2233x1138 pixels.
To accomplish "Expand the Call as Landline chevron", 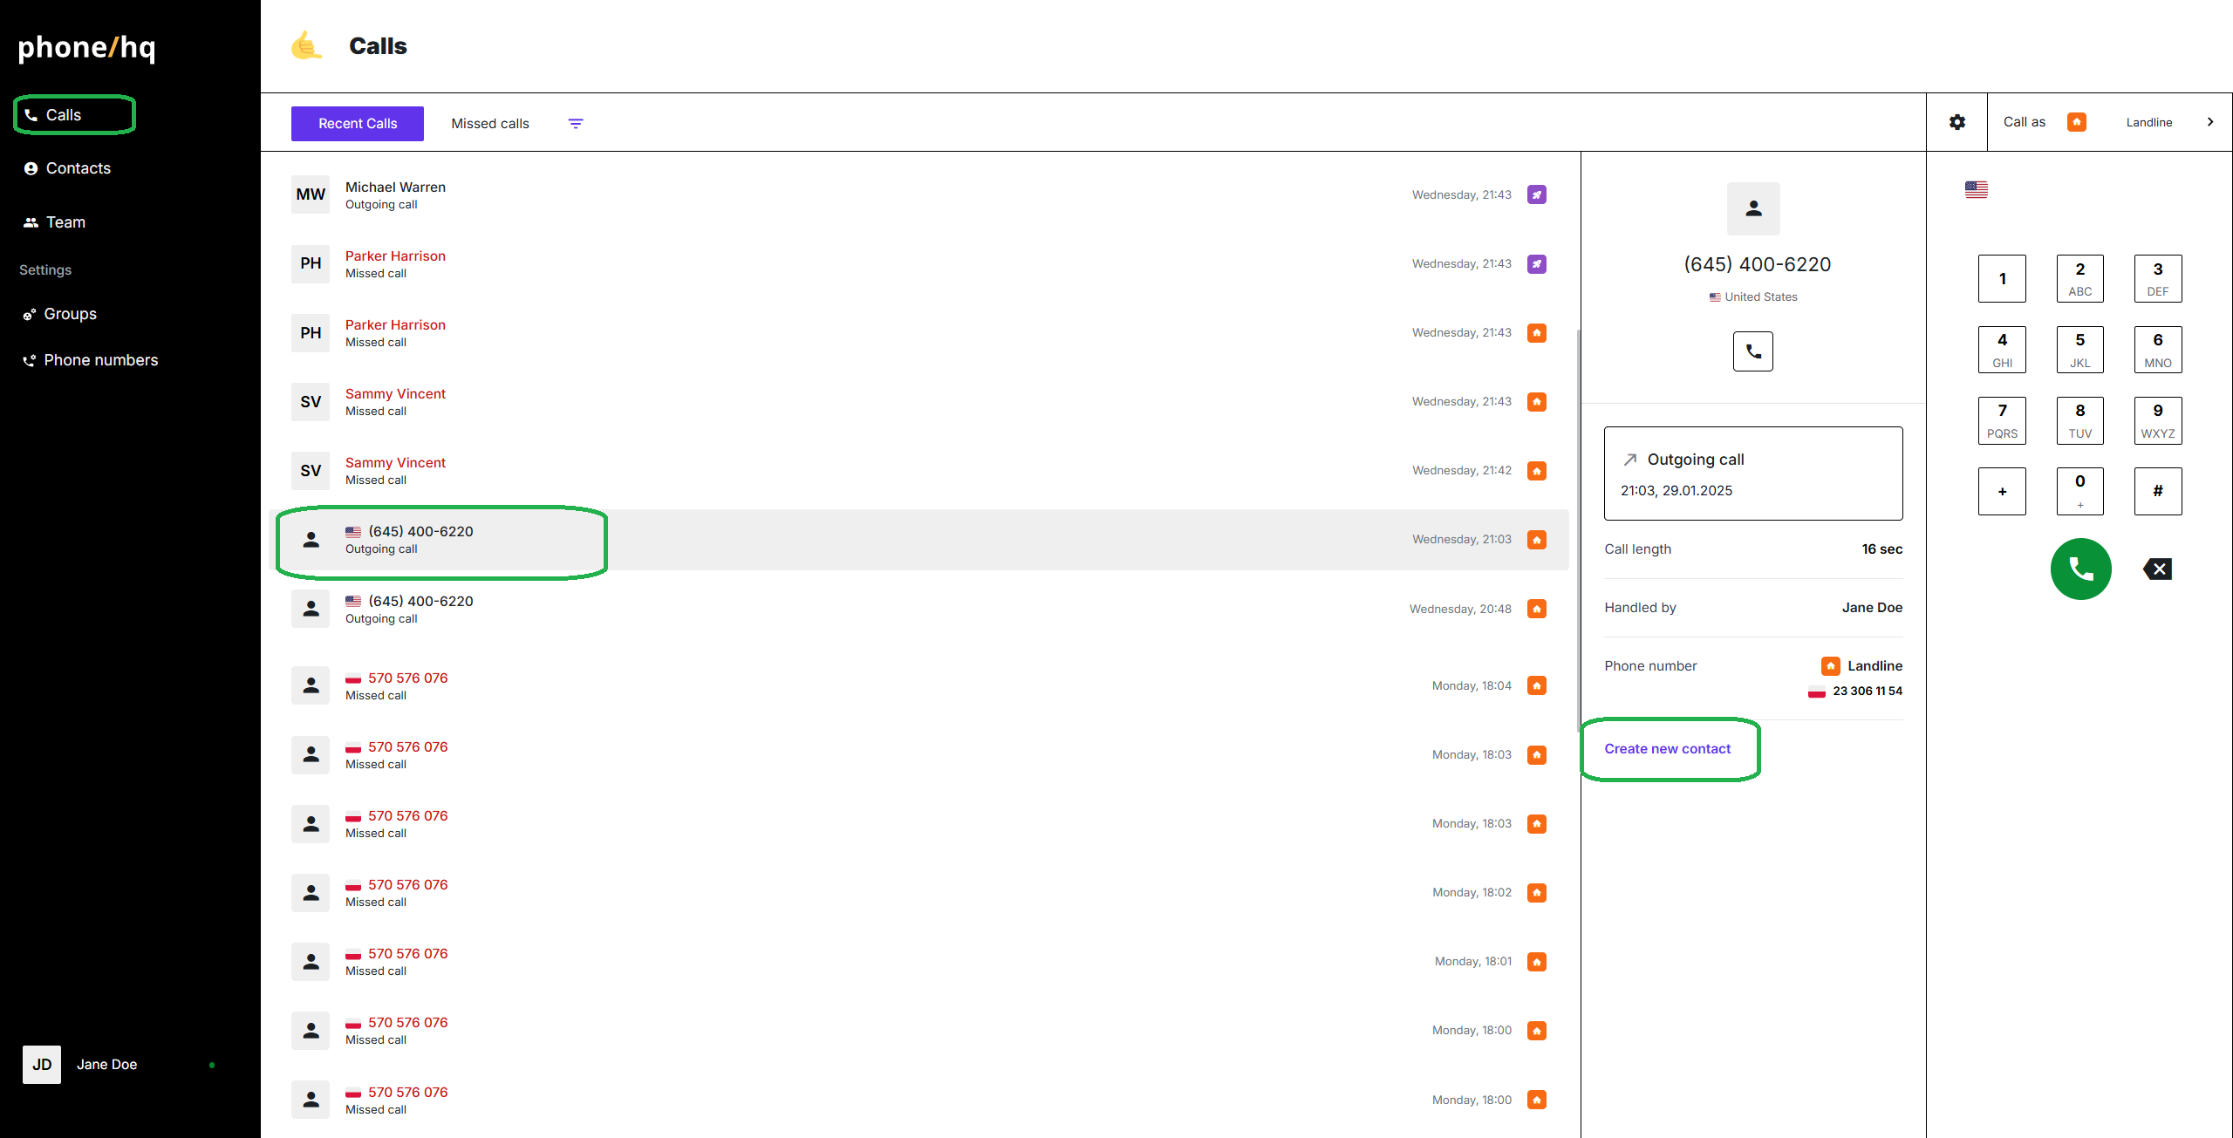I will [2209, 122].
